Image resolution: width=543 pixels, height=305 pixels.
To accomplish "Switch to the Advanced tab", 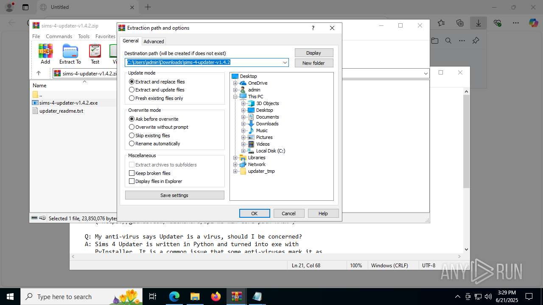I will [x=154, y=42].
